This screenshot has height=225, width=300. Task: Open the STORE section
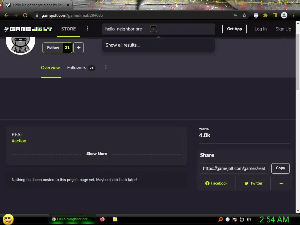point(69,29)
